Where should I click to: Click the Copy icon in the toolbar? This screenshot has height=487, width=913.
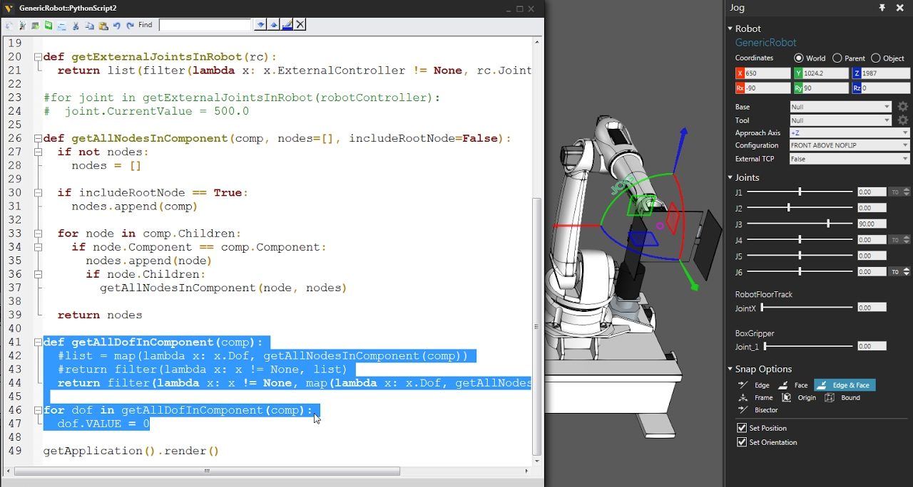(x=89, y=25)
